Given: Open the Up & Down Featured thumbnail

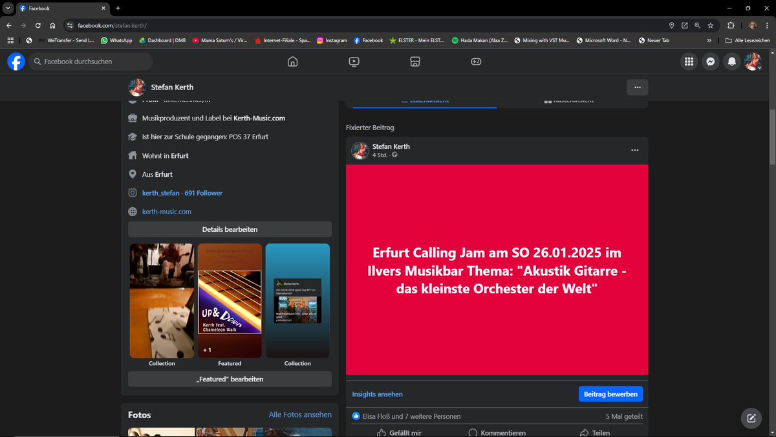Looking at the screenshot, I should pos(230,300).
